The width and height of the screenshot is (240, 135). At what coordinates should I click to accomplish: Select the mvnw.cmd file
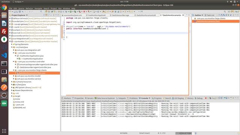(19, 102)
